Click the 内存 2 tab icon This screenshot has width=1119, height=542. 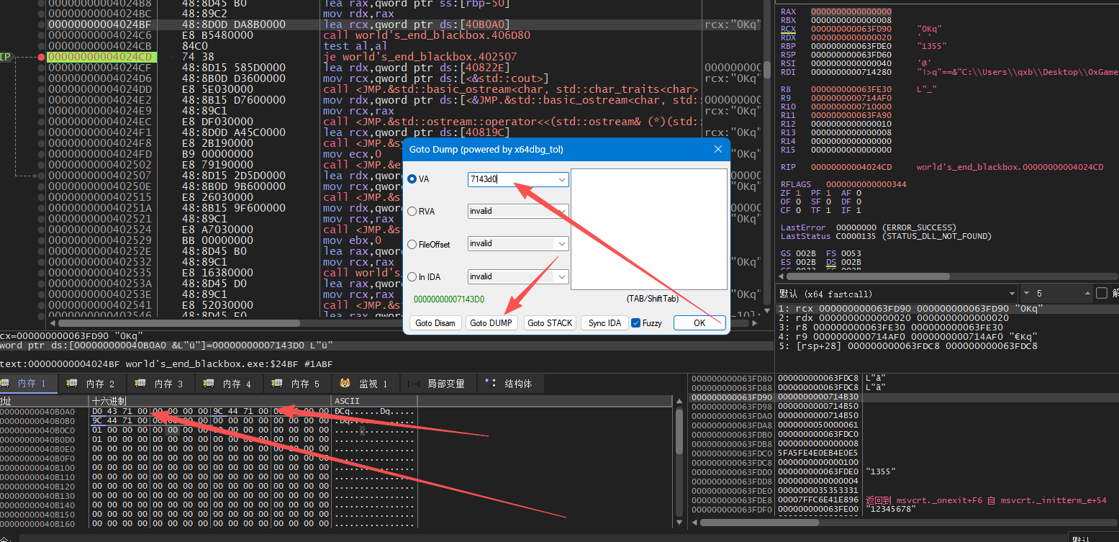[72, 384]
